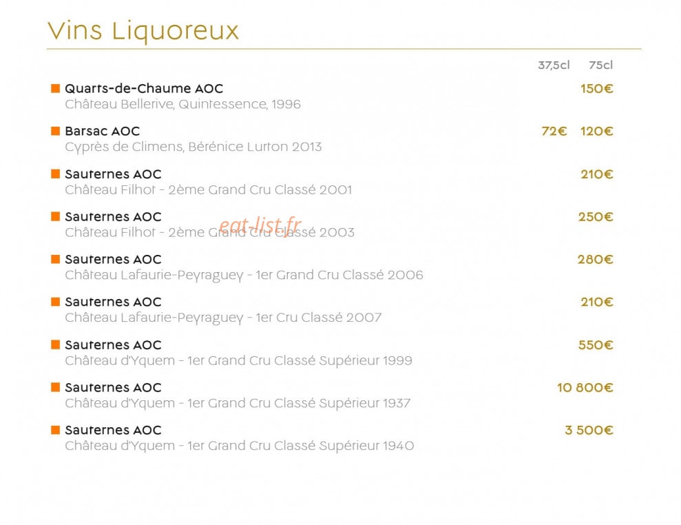This screenshot has height=525, width=681.
Task: Click the orange square for Lafaurie-Peyraguey 2007 entry
Action: point(55,302)
